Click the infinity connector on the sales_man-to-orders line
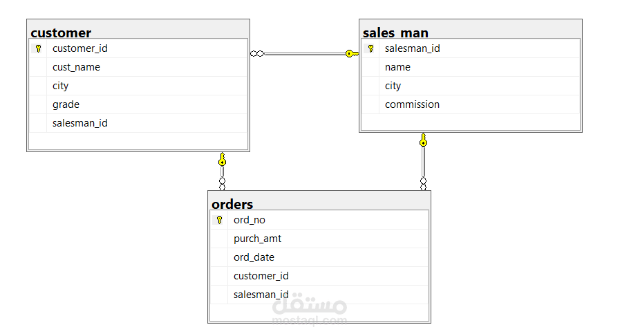 click(423, 183)
